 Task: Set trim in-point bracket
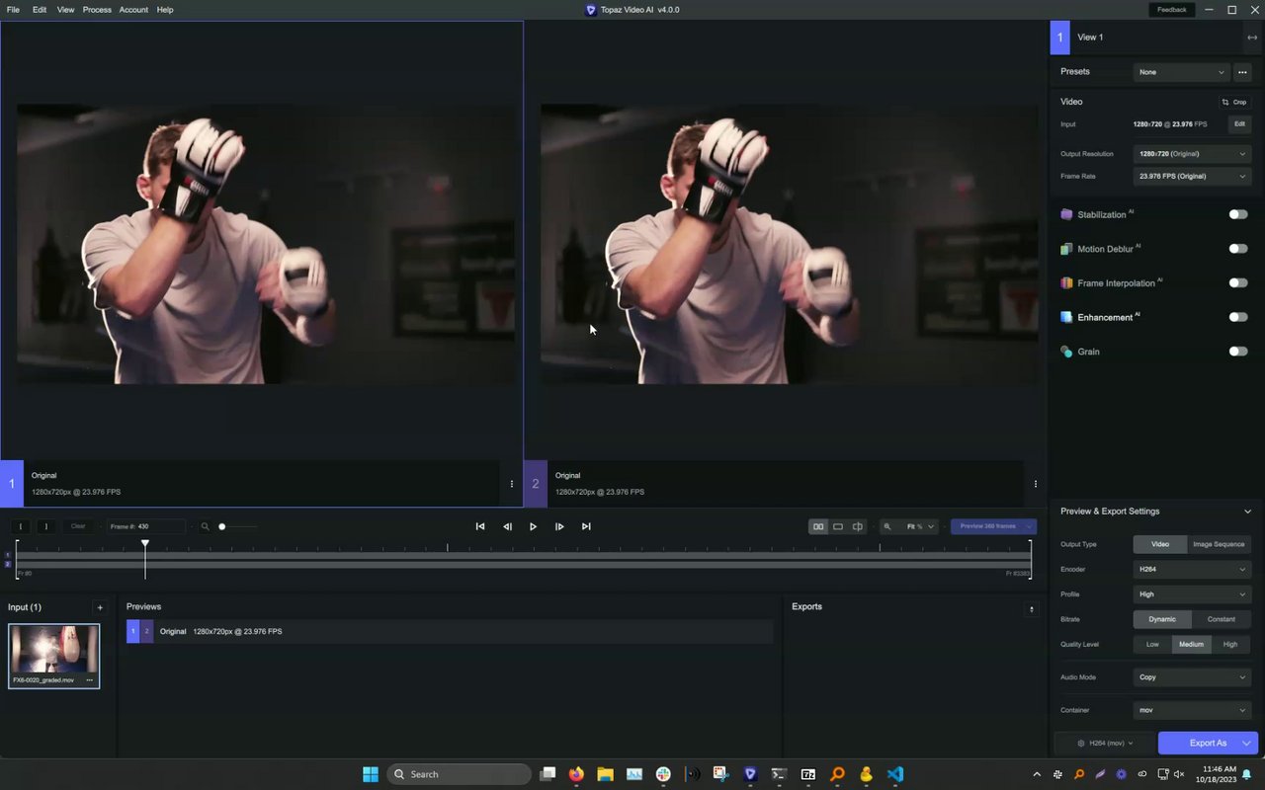[21, 526]
